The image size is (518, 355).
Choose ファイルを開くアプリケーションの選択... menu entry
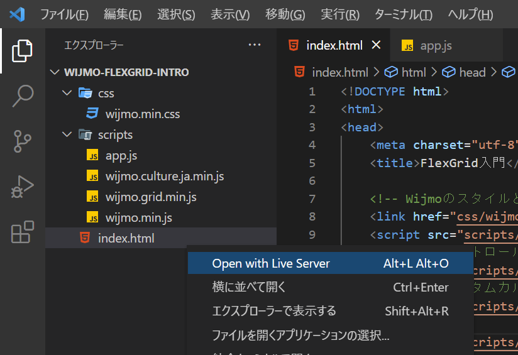(331, 335)
